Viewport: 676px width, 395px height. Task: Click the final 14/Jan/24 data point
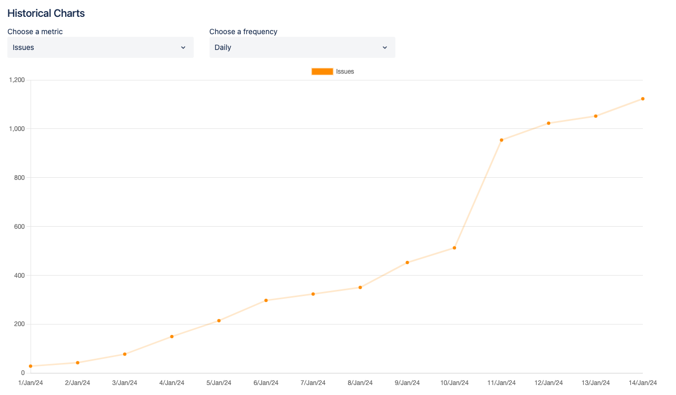pyautogui.click(x=643, y=99)
